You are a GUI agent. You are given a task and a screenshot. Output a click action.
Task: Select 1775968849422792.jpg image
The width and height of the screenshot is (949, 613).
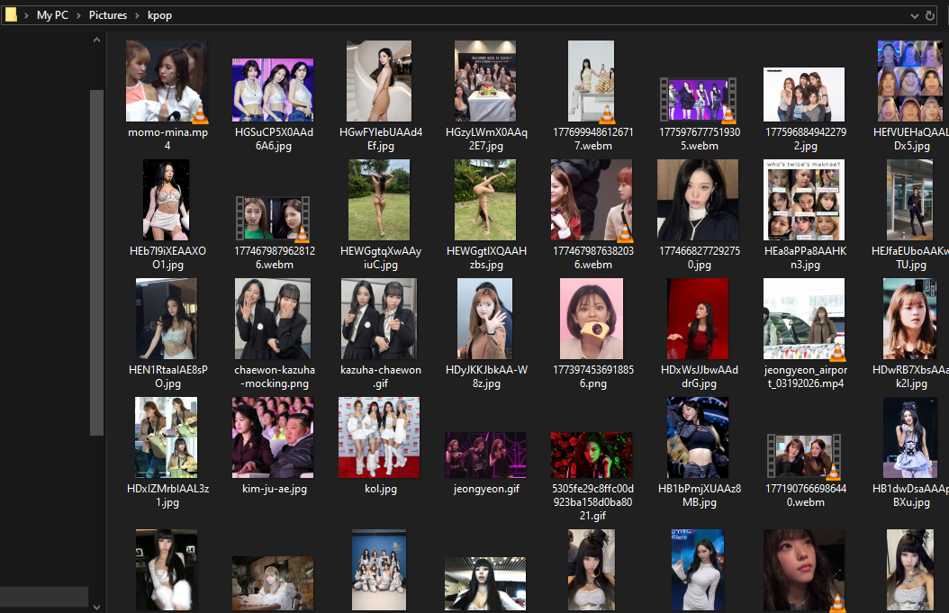point(804,95)
